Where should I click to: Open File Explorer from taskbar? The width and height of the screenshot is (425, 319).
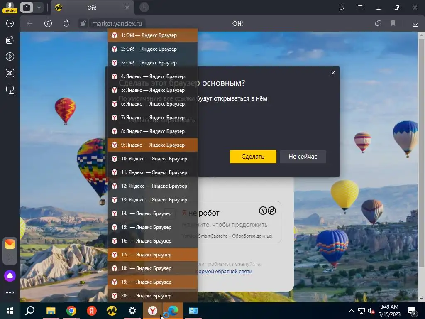coord(51,311)
